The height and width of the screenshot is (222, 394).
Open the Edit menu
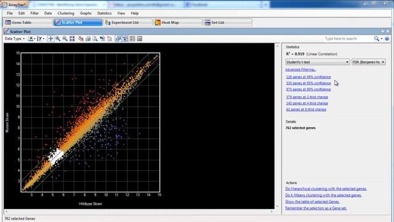pyautogui.click(x=22, y=13)
